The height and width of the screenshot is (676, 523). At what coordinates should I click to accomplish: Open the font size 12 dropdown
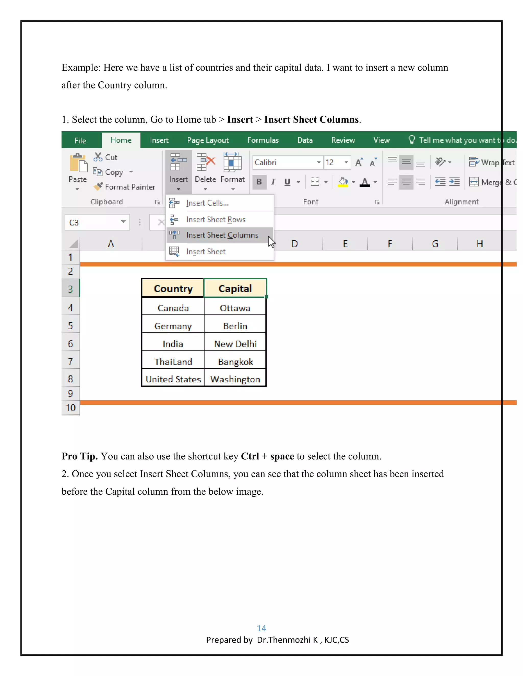(346, 162)
